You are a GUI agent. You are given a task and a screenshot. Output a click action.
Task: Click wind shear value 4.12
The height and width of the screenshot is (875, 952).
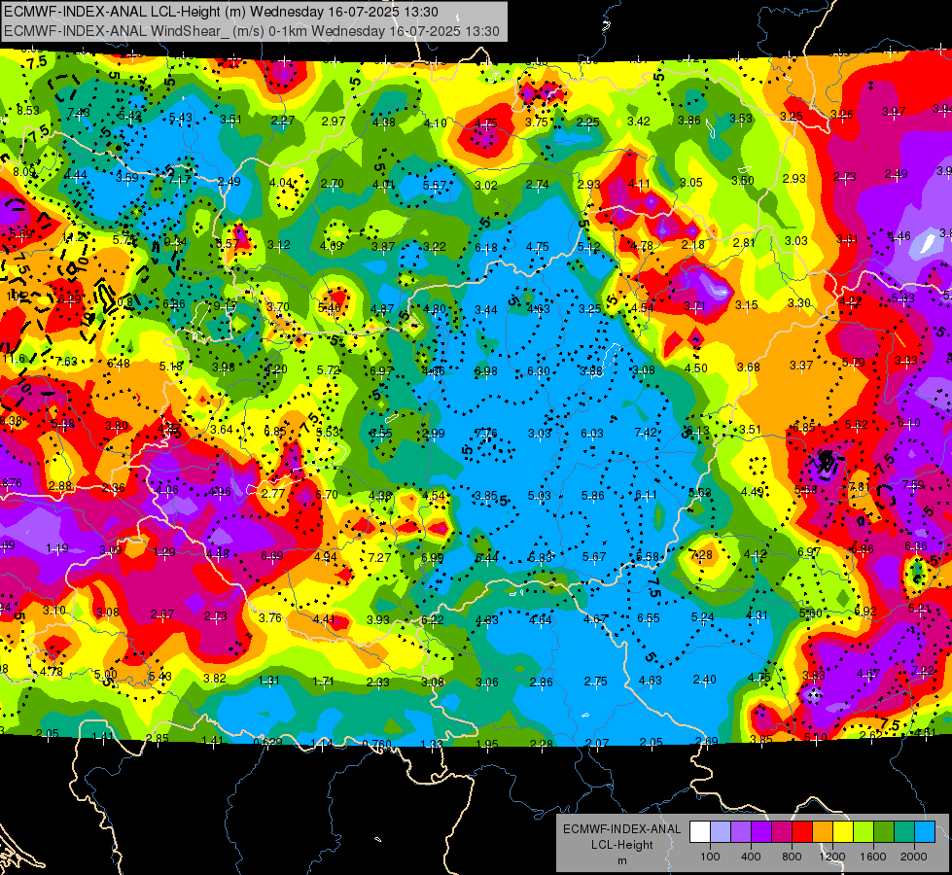tap(756, 554)
